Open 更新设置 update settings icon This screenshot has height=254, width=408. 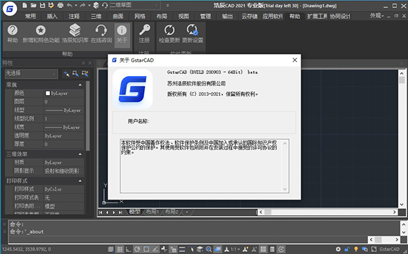[x=192, y=33]
